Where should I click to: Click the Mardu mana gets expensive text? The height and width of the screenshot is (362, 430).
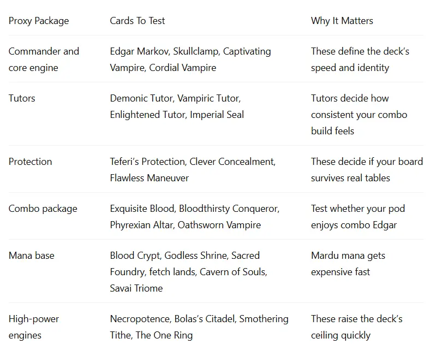(x=348, y=264)
